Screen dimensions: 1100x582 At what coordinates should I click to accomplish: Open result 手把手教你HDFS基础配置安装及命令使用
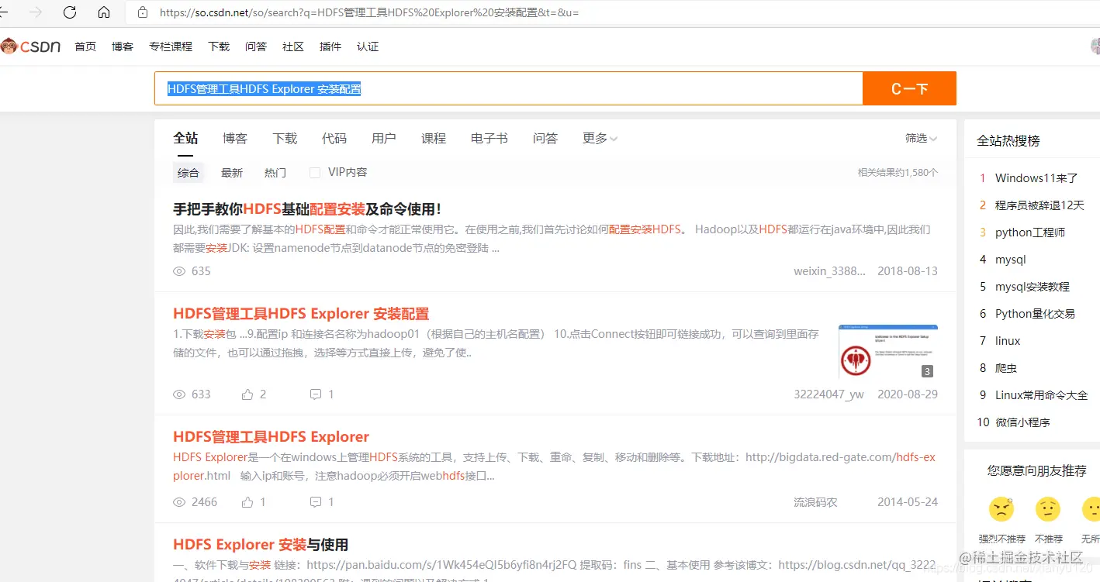307,209
